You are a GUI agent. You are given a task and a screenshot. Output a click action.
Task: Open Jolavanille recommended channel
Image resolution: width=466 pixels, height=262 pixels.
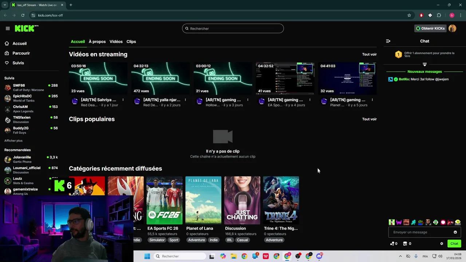pyautogui.click(x=31, y=159)
